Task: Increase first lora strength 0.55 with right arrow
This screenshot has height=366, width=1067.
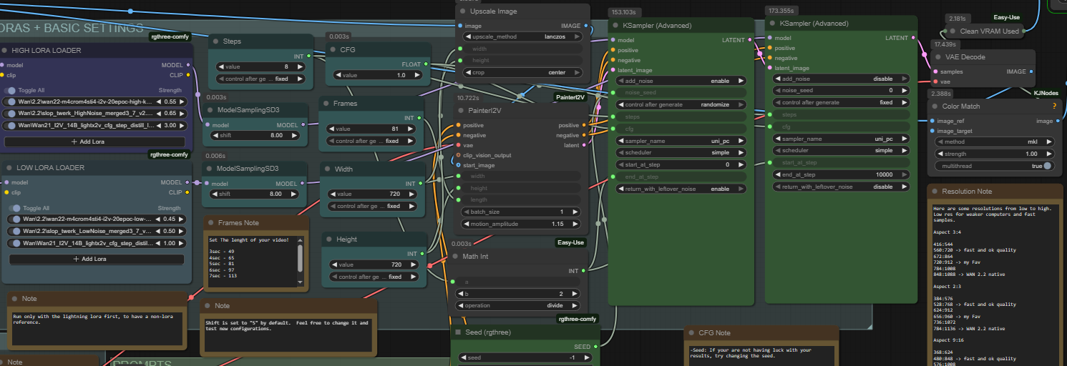Action: pyautogui.click(x=181, y=102)
